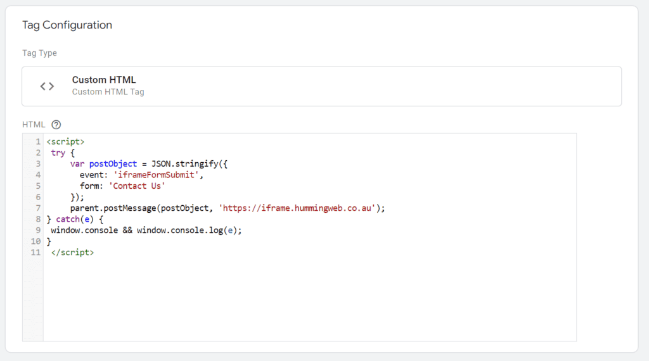Click the window.console.log(e) statement
Viewport: 649px width, 361px height.
[x=189, y=231]
